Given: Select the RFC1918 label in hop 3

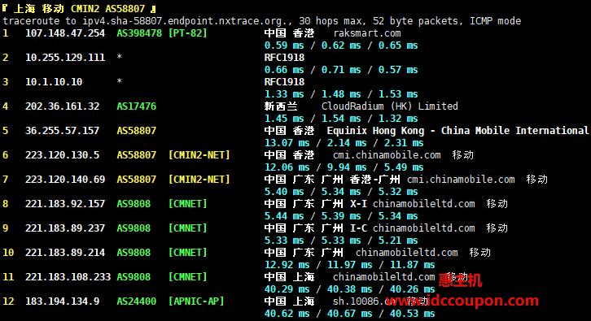Looking at the screenshot, I should (284, 82).
